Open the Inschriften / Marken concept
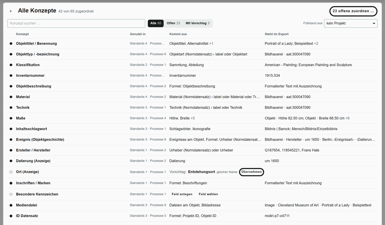Viewport: 385px width, 225px height. (33, 183)
